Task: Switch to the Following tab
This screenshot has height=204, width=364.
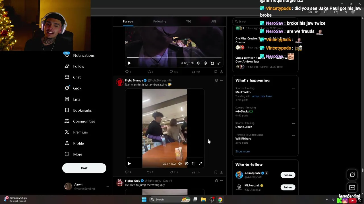Action: [x=160, y=22]
